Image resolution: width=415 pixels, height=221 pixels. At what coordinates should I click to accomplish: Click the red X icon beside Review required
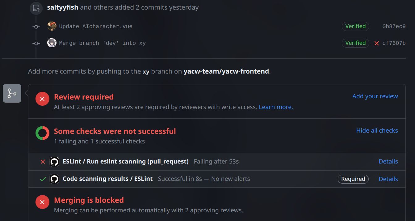click(x=42, y=99)
